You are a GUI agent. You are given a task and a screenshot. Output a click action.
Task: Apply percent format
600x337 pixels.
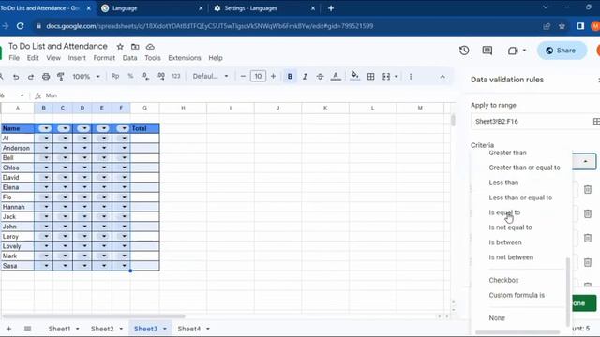[130, 77]
